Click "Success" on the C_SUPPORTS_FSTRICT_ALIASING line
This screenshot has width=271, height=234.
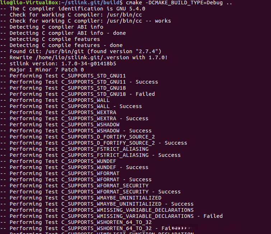pyautogui.click(x=169, y=155)
